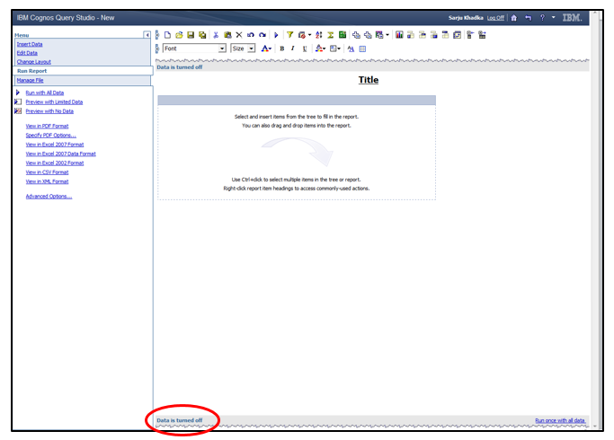Image resolution: width=614 pixels, height=440 pixels.
Task: Click View in CSV Format
Action: point(47,172)
